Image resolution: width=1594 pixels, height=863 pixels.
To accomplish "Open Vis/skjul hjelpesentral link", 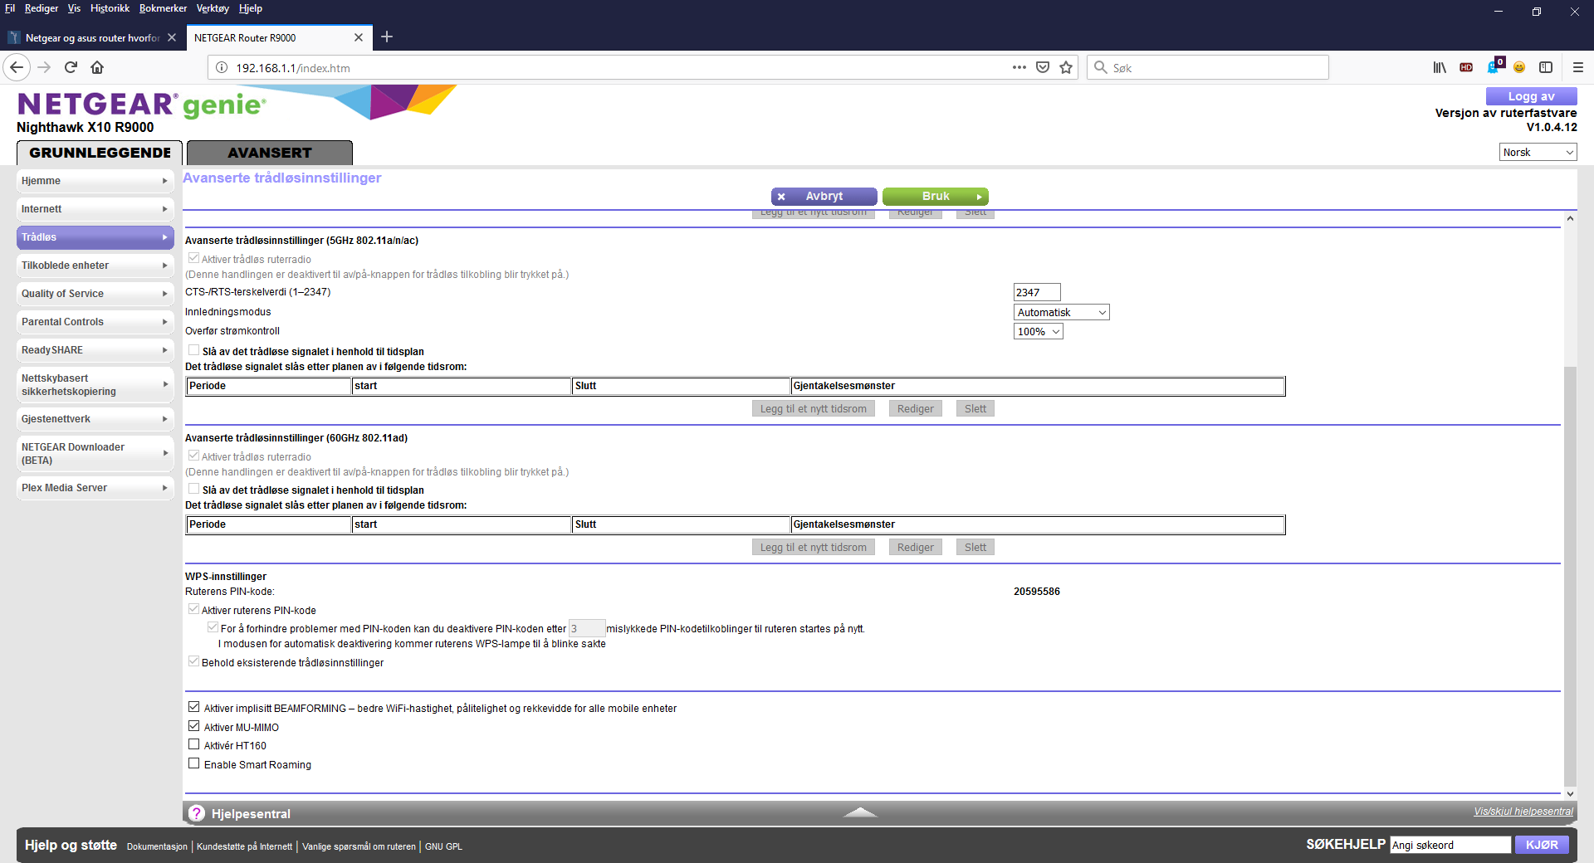I will tap(1523, 812).
